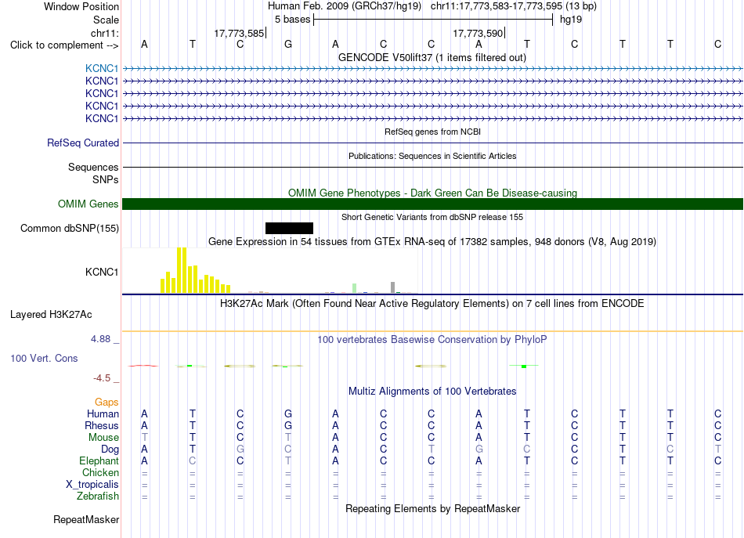Click the OMIM Gene Phenotypes track title
This screenshot has width=744, height=538.
coord(433,193)
